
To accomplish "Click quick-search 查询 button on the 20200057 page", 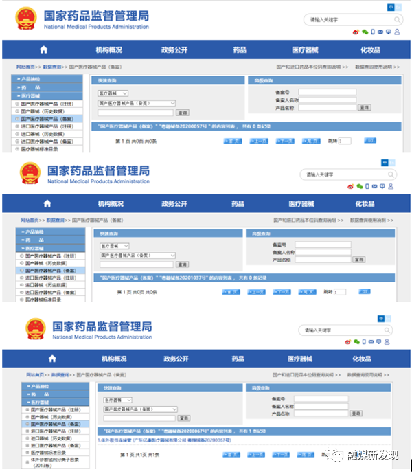I will coord(183,113).
